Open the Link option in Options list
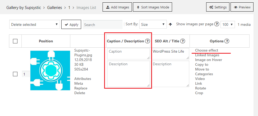This screenshot has width=258, height=116. click(x=199, y=83)
